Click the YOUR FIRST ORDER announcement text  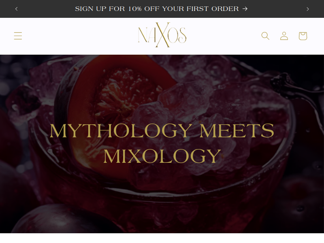[200, 9]
